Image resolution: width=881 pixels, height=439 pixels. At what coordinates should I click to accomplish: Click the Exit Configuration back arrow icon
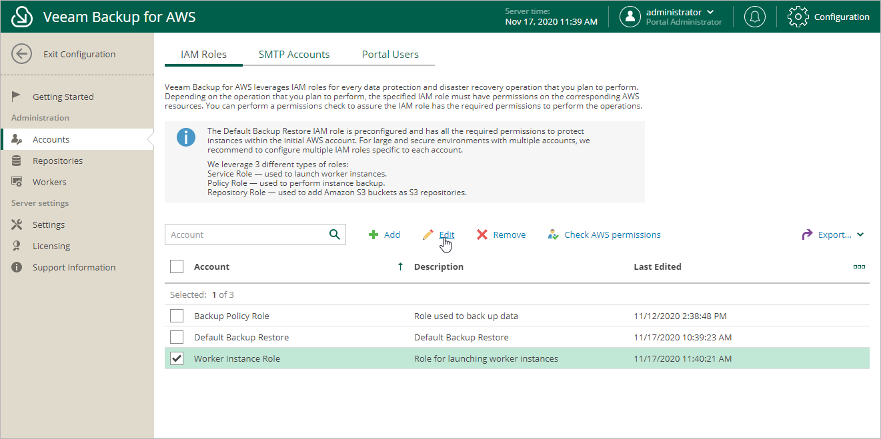pyautogui.click(x=22, y=54)
